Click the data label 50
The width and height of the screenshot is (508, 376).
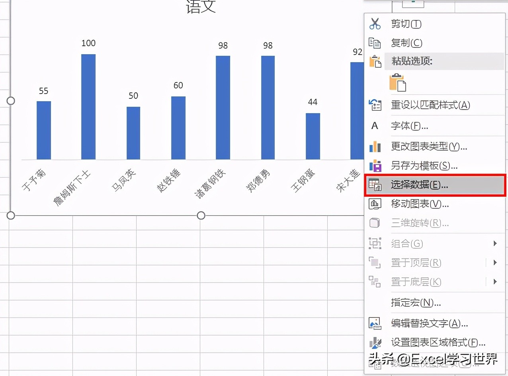[x=133, y=96]
